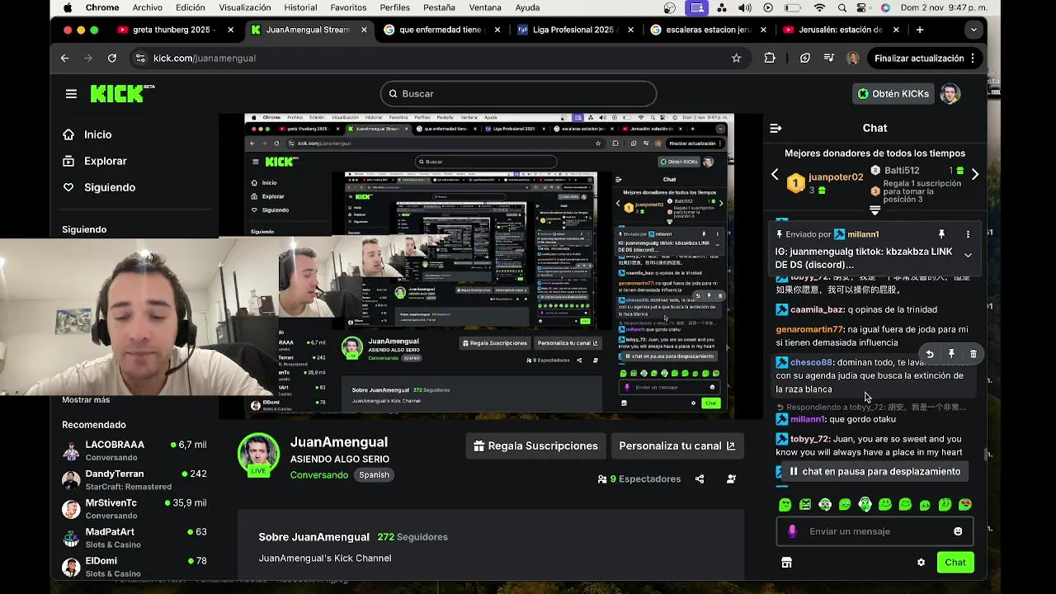Switch to the 'escaleras estacion jeru' tab
Viewport: 1056px width, 594px height.
click(707, 30)
